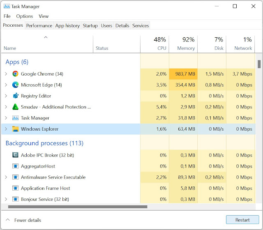
Task: Go to the Details tab
Action: click(x=122, y=25)
